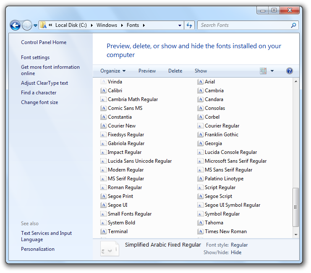
Task: Click Show in the toolbar
Action: coord(201,71)
